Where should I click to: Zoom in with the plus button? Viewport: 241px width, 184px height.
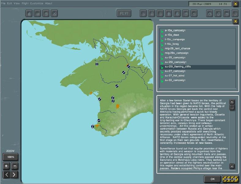(6, 166)
